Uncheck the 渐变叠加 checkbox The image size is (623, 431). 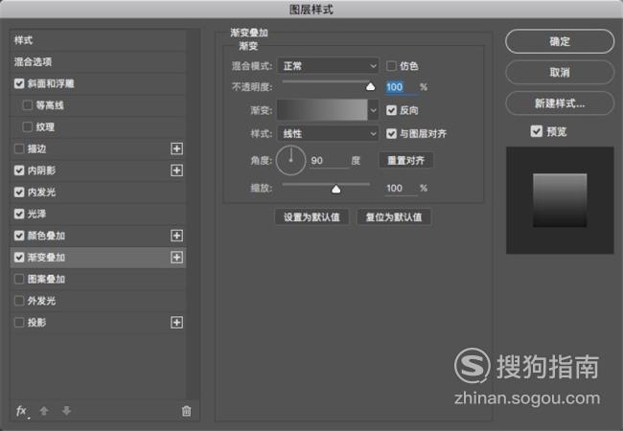[x=19, y=258]
